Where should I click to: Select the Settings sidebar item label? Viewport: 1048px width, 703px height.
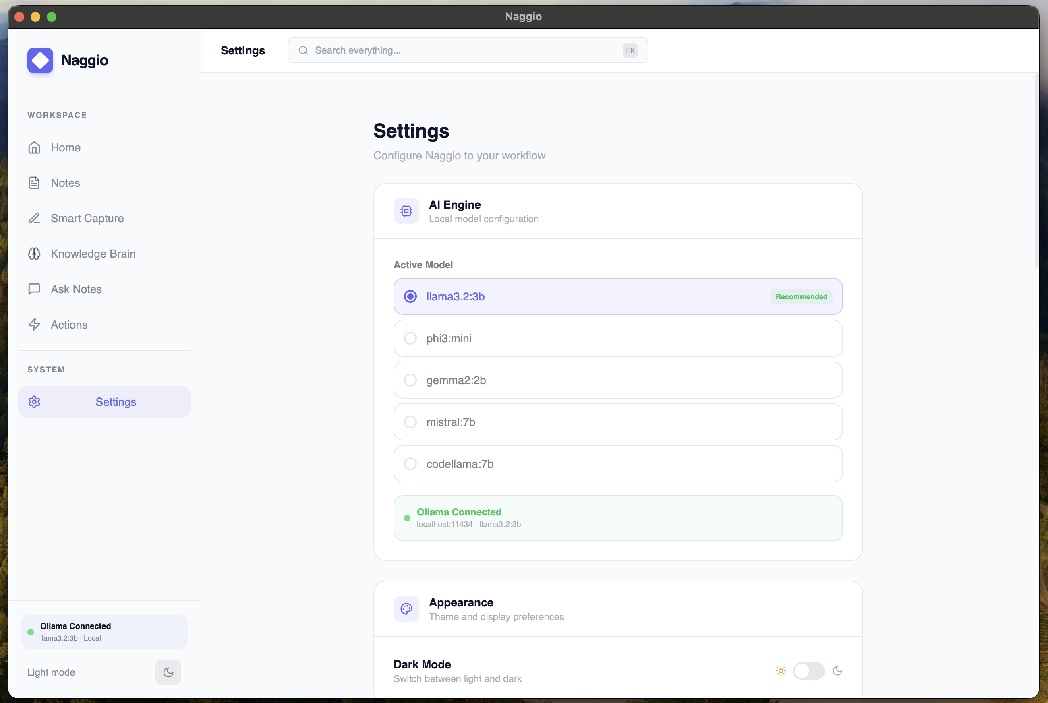coord(116,402)
